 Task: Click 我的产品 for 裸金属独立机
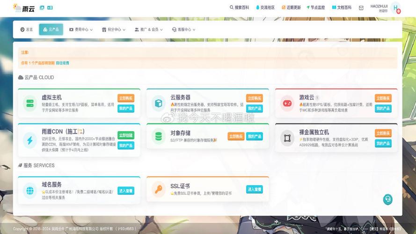click(x=383, y=143)
